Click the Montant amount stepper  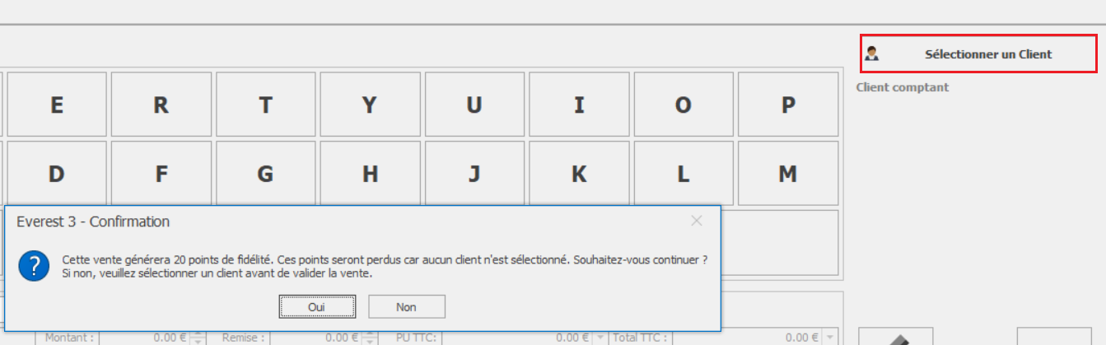196,338
